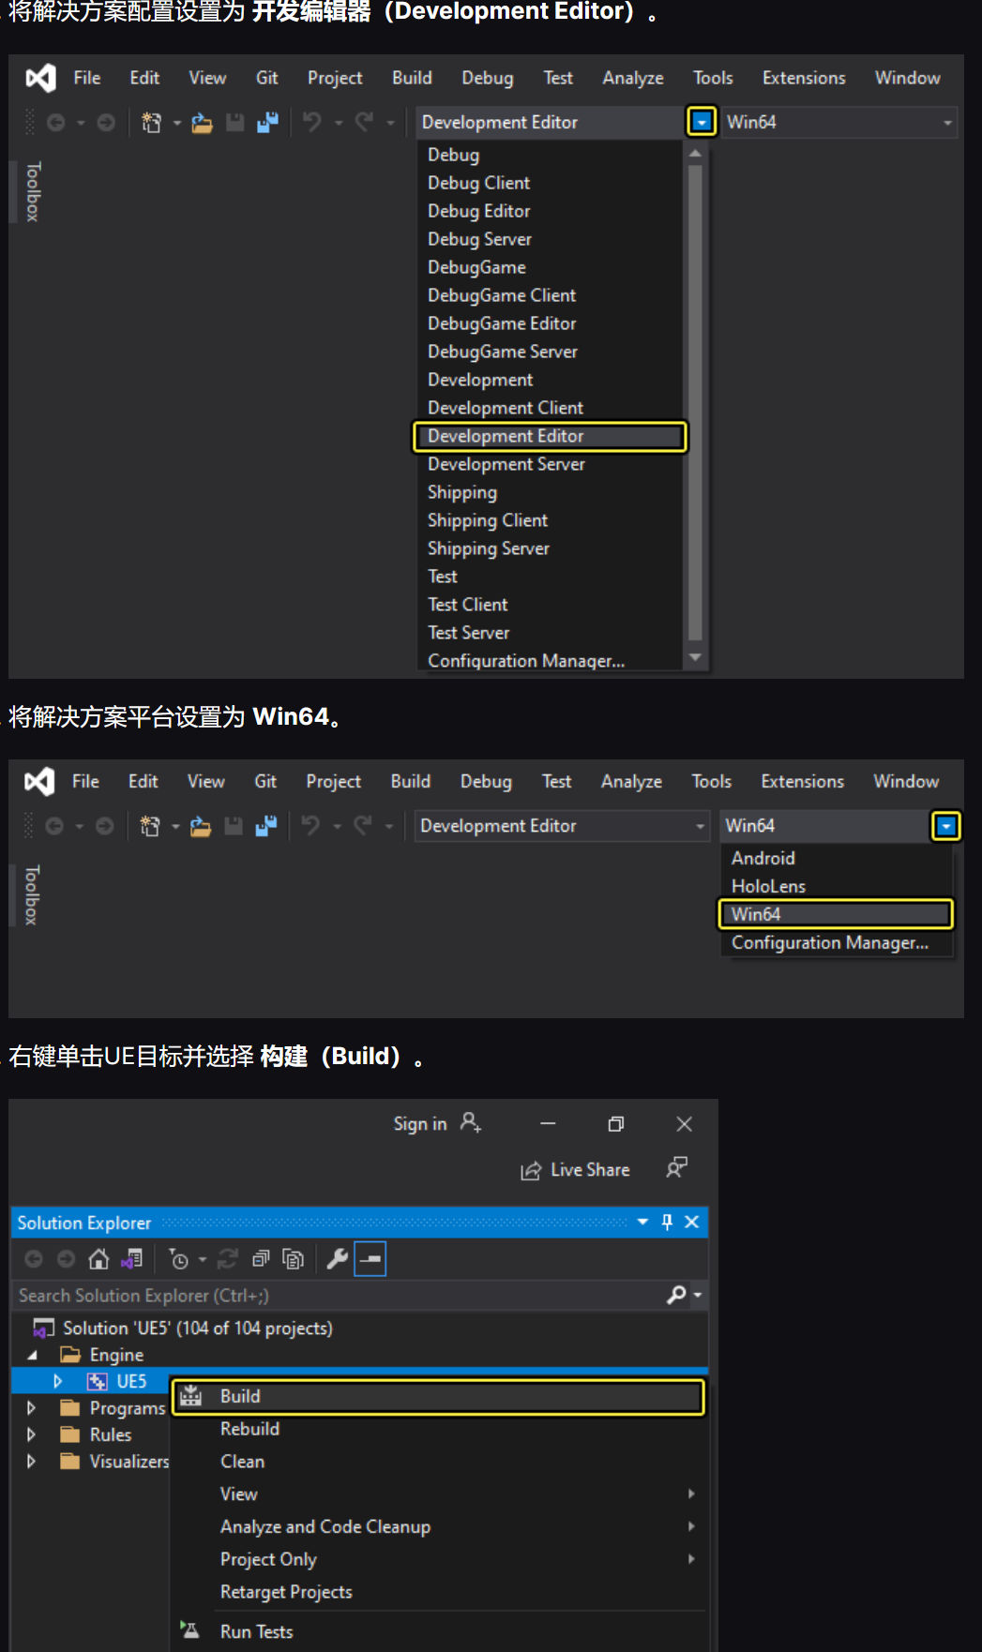Select Win64 in the open platform list
The width and height of the screenshot is (982, 1652).
point(836,914)
